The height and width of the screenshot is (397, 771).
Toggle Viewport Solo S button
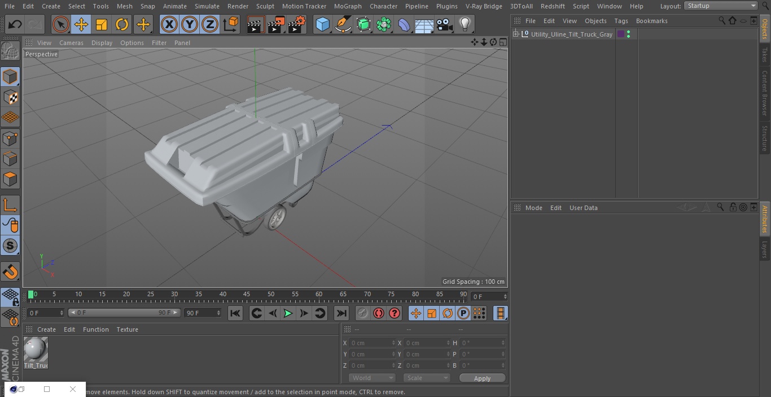[x=10, y=246]
